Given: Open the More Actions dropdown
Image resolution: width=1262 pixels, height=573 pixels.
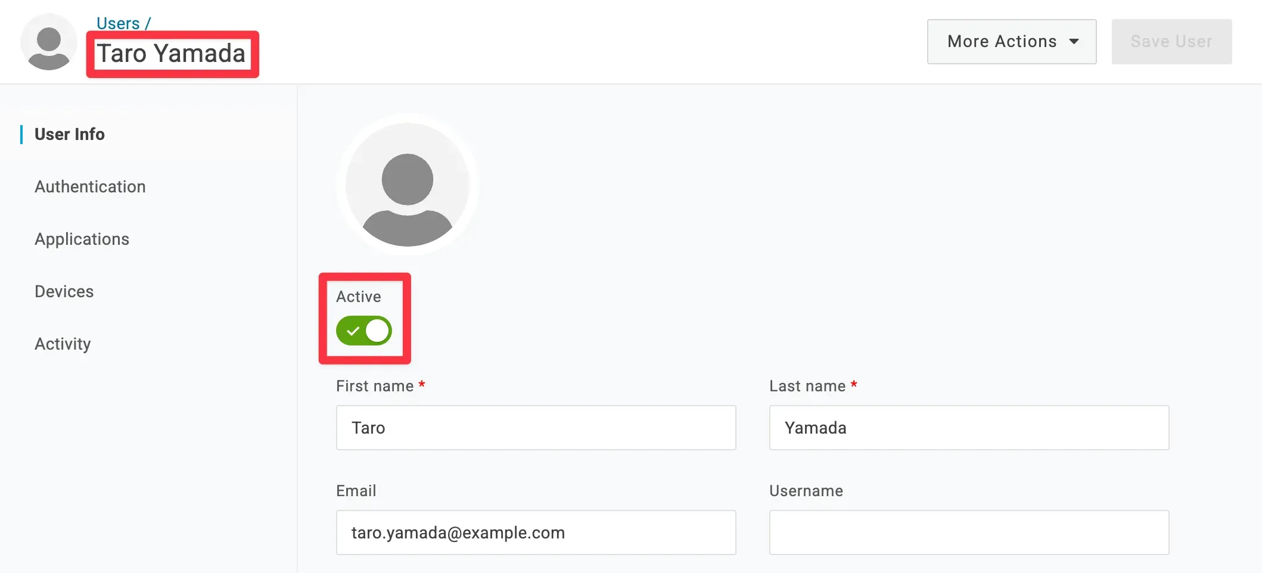Looking at the screenshot, I should (1011, 42).
